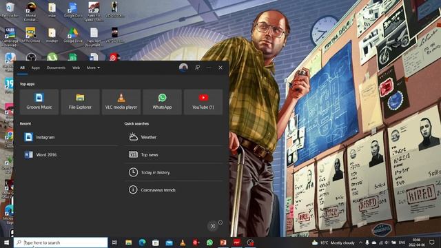
Task: Open recent Instagram document
Action: [x=69, y=137]
